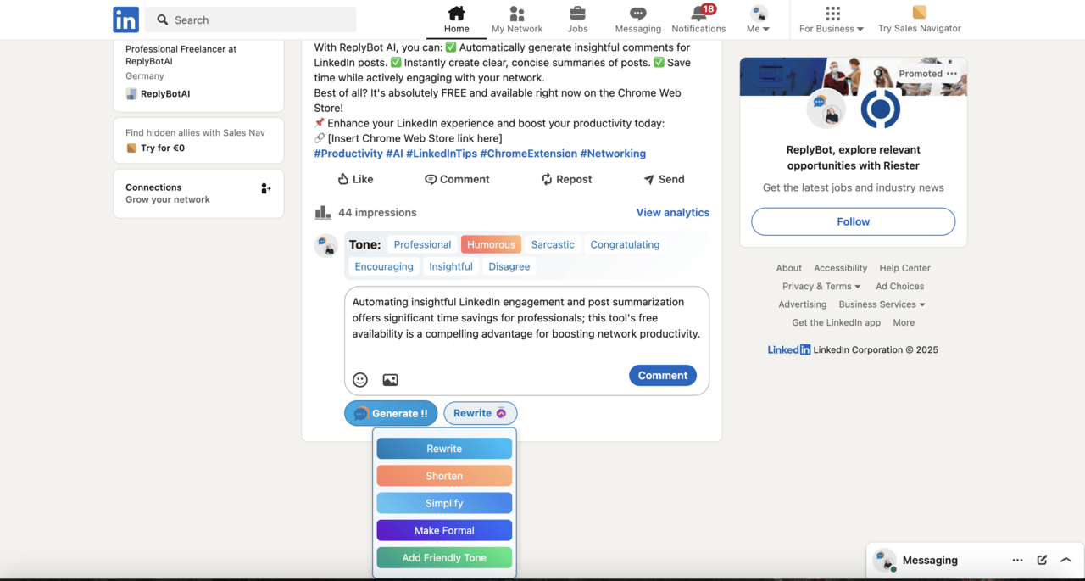
Task: Choose Make Formal from the rewrite menu
Action: (x=444, y=530)
